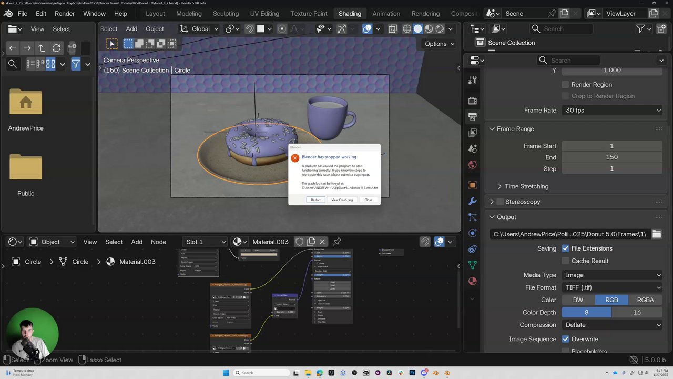The width and height of the screenshot is (673, 379).
Task: Select Color Depth 16 option
Action: tap(637, 312)
